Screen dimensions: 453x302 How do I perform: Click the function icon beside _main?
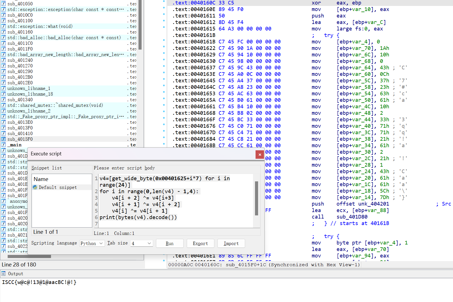[3, 145]
